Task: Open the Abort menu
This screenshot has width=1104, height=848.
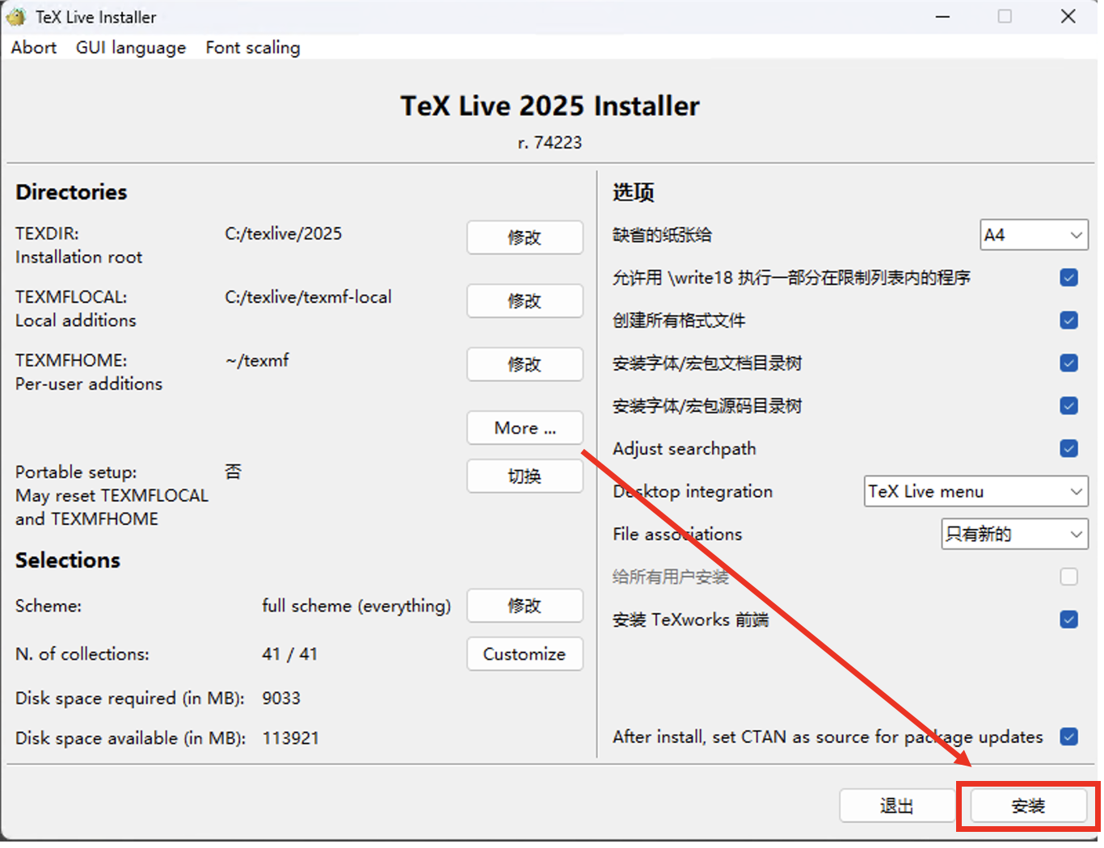Action: click(x=34, y=48)
